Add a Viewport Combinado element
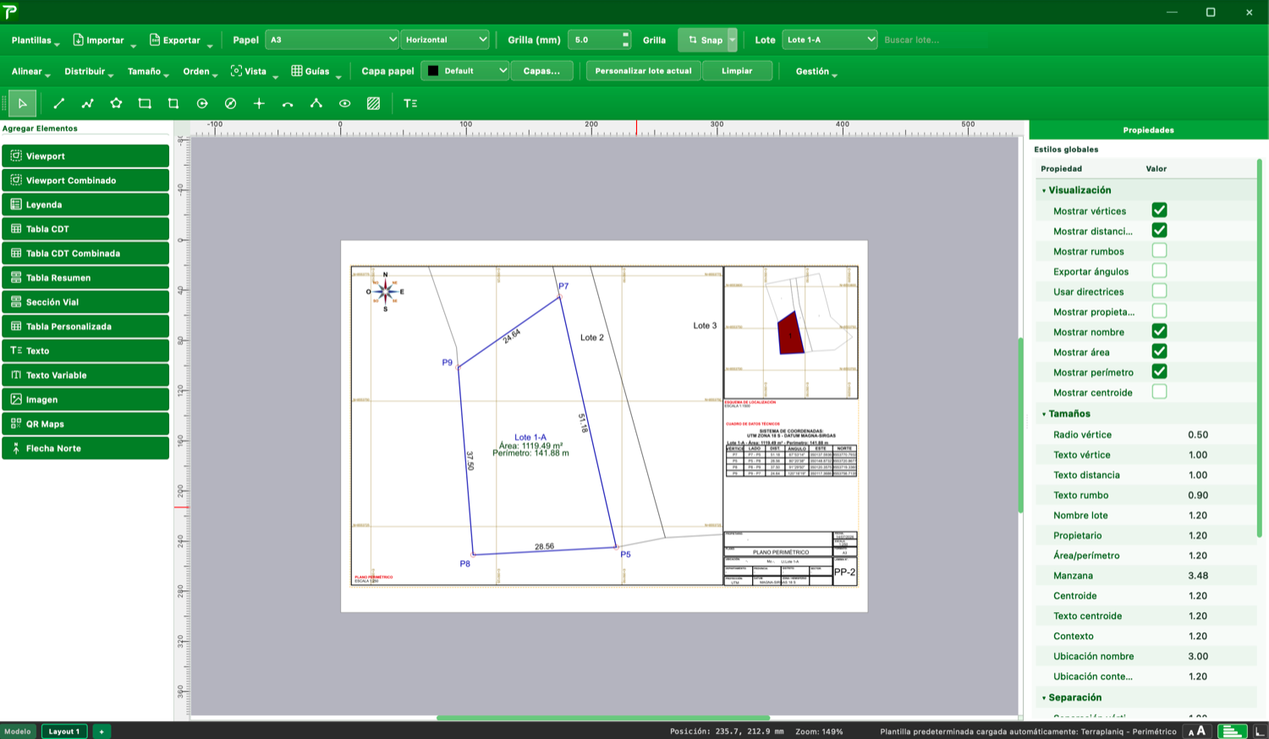The image size is (1269, 739). 85,180
